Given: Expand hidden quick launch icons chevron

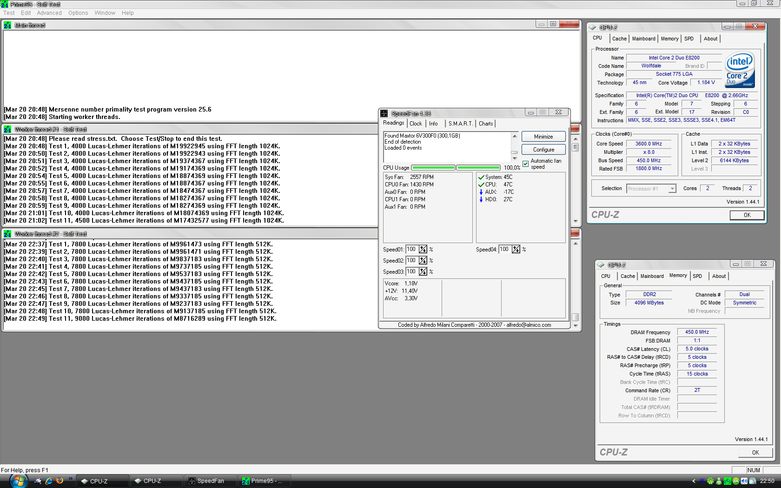Looking at the screenshot, I should tap(71, 478).
